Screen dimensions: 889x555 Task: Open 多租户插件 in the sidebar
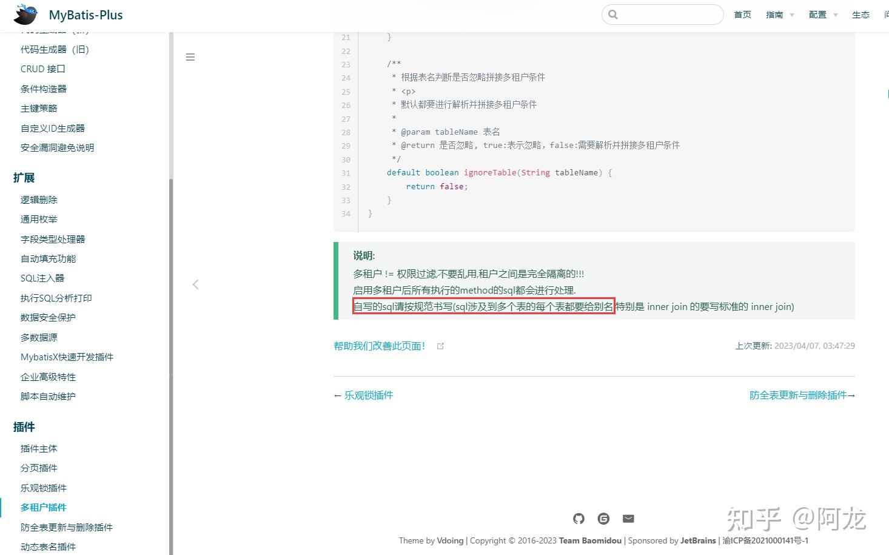[x=44, y=508]
